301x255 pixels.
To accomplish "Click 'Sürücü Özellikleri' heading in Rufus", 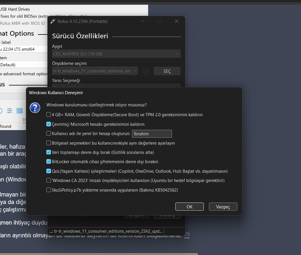I will tap(80, 36).
